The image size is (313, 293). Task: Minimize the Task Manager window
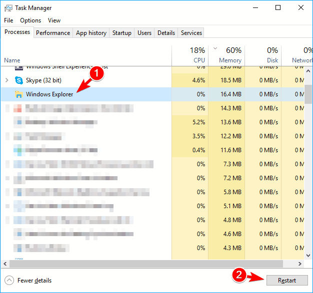255,8
